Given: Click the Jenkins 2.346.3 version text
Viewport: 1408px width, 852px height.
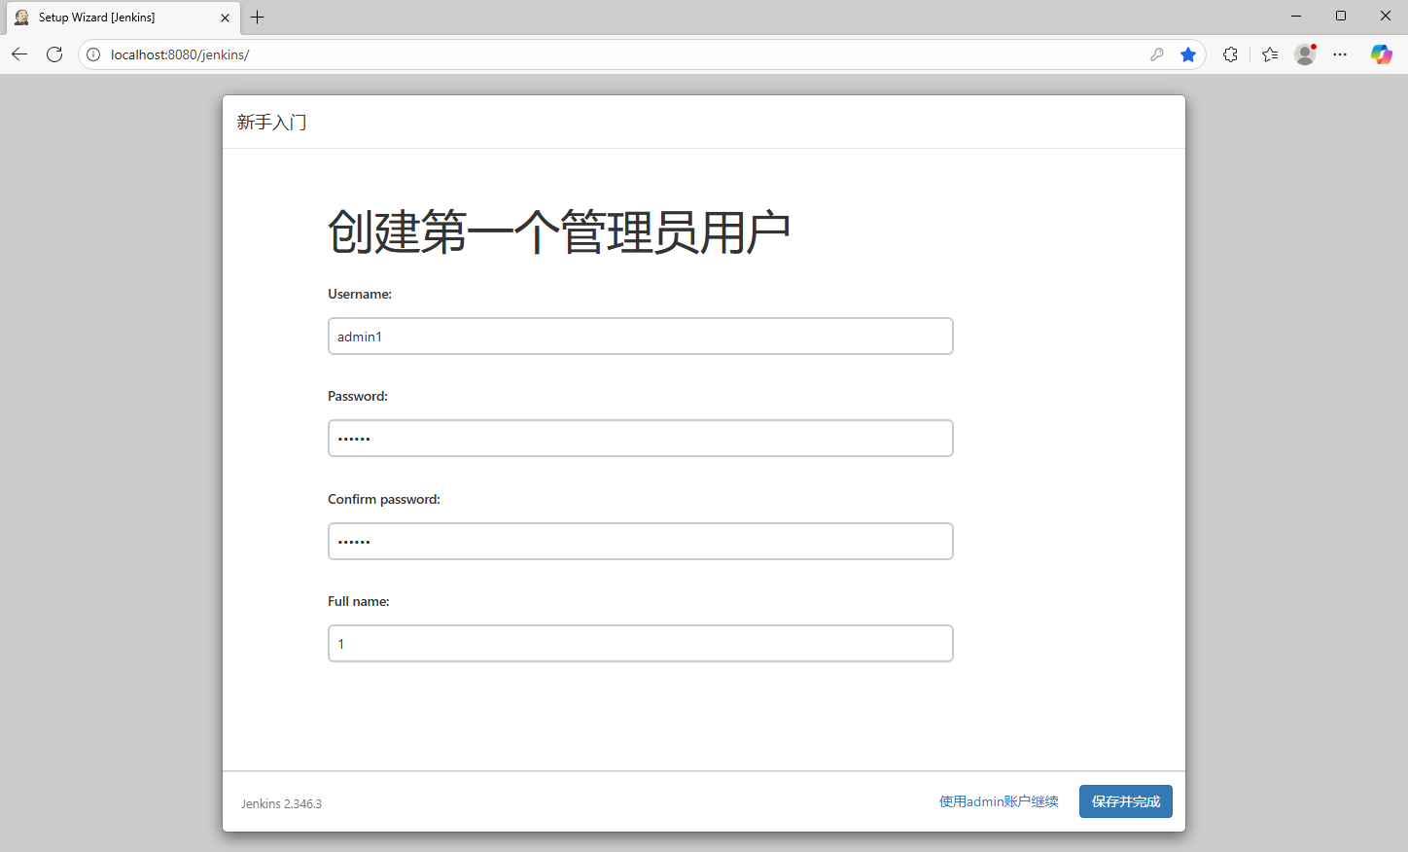Looking at the screenshot, I should (x=281, y=804).
